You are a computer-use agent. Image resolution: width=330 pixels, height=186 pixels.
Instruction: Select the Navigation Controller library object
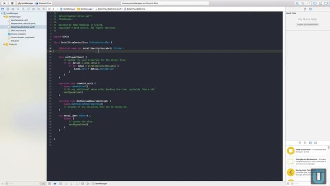pos(306,172)
